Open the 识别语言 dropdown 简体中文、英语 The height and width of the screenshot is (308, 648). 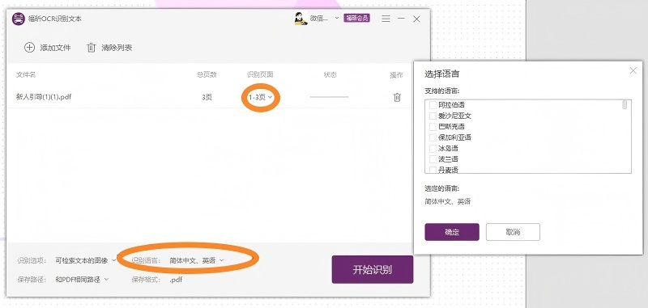196,260
